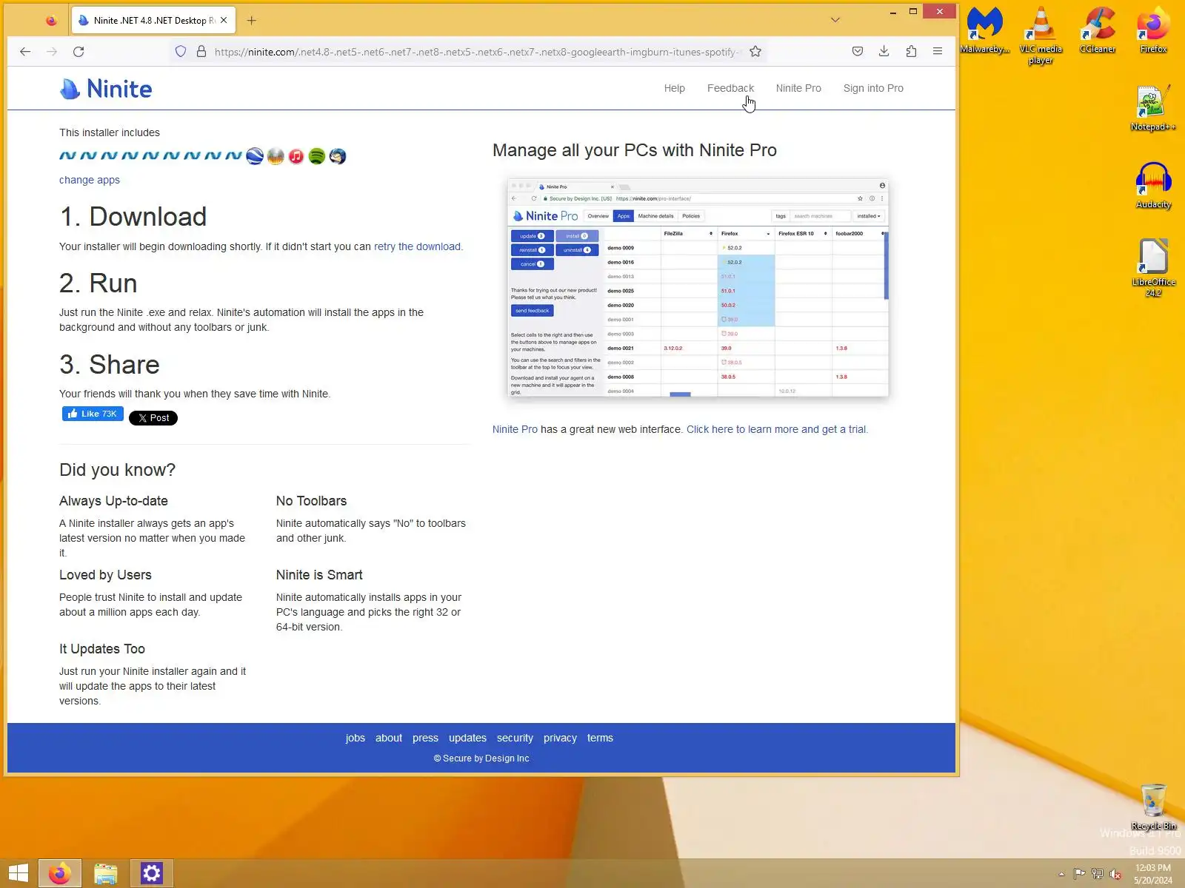Screen dimensions: 1185x888
Task: Select the Notepad++ desktop icon
Action: 1153,108
